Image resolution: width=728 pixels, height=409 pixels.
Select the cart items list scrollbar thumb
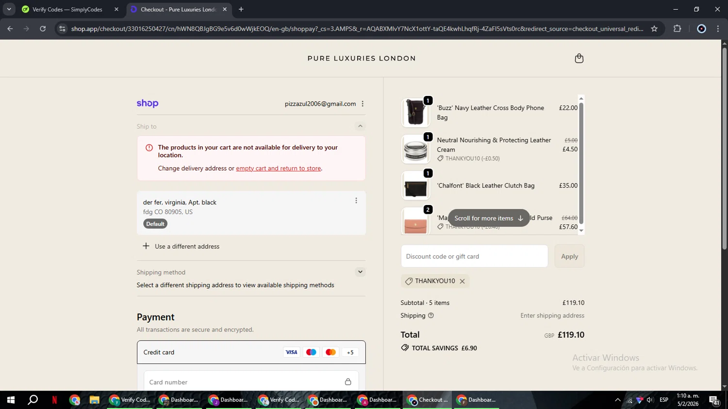pos(581,163)
